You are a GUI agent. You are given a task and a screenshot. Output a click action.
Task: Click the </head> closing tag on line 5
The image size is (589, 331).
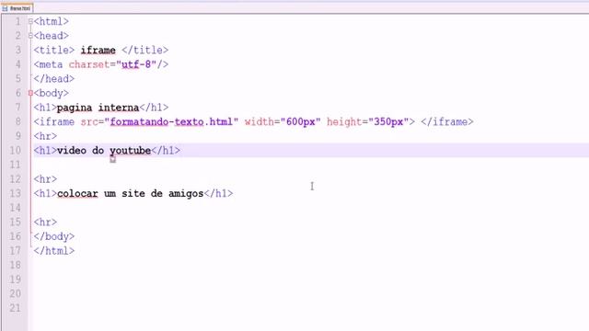pos(54,79)
